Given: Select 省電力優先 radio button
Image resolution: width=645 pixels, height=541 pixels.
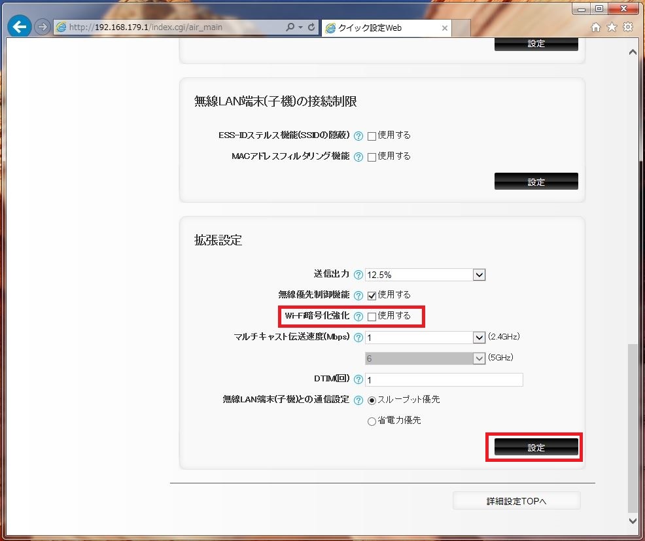Looking at the screenshot, I should click(x=372, y=421).
